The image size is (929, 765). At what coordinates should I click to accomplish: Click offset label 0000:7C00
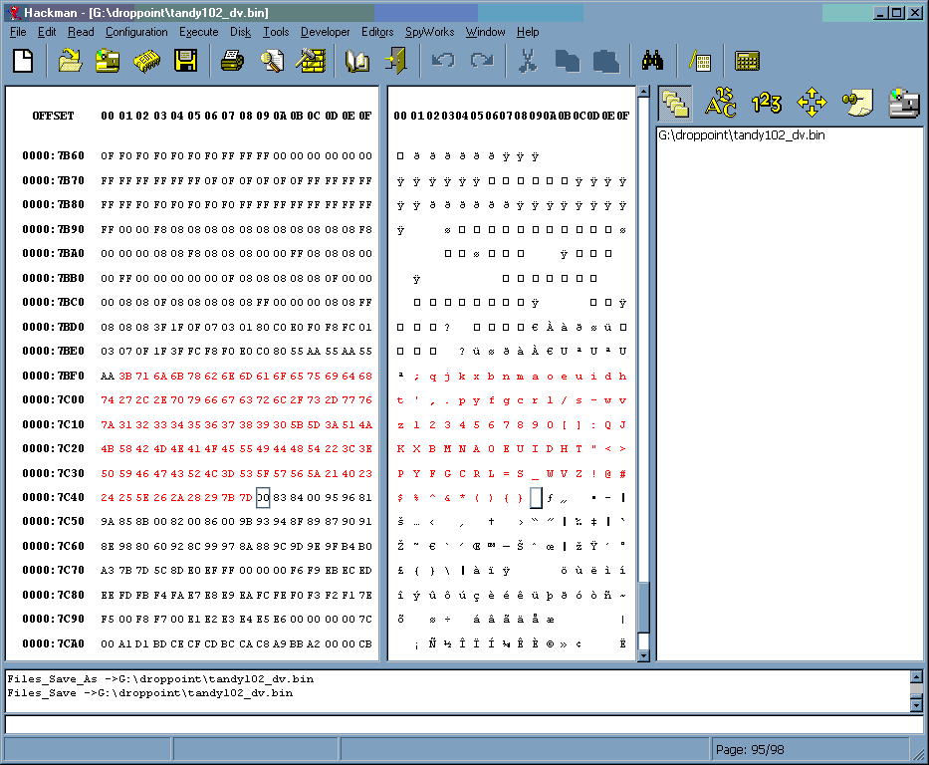[x=54, y=400]
